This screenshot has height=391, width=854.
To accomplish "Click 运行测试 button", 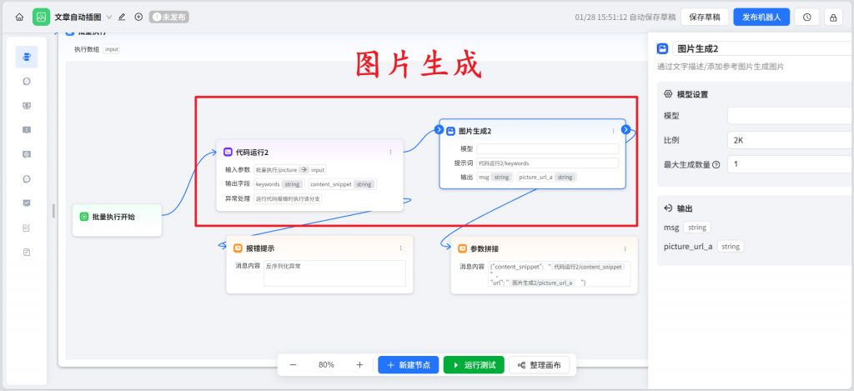I will 474,365.
